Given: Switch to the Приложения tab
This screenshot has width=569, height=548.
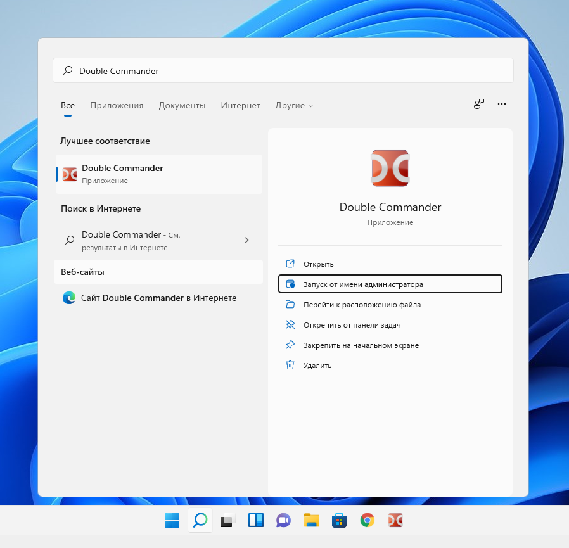Looking at the screenshot, I should pos(117,106).
